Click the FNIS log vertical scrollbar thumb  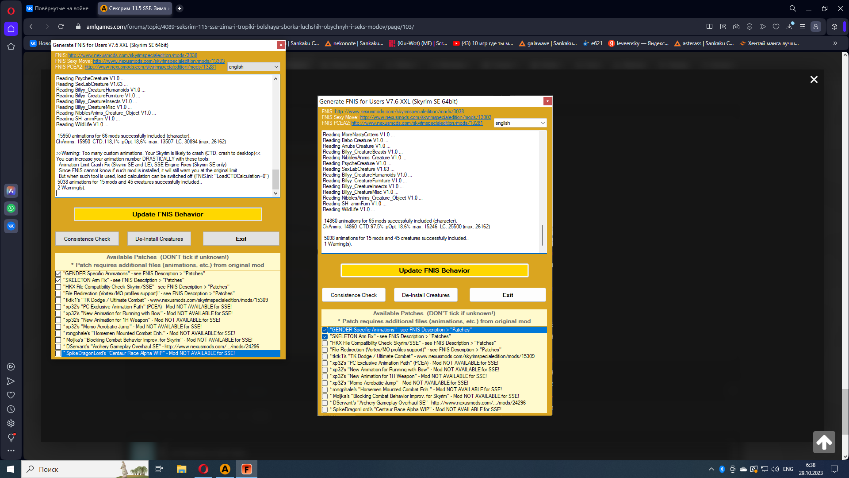(275, 179)
